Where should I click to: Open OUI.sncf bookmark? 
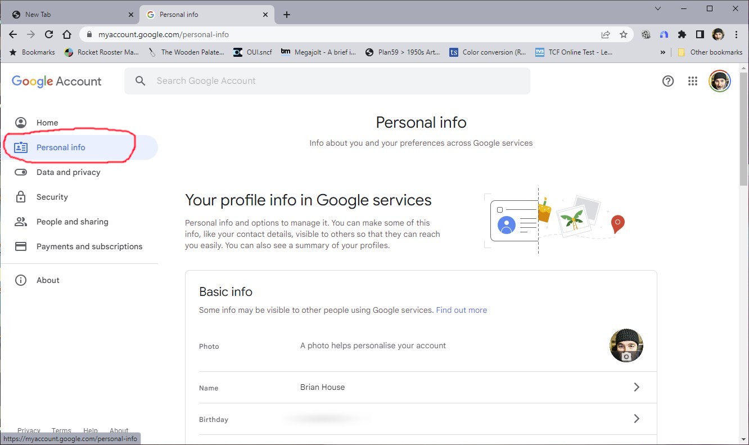(x=252, y=52)
